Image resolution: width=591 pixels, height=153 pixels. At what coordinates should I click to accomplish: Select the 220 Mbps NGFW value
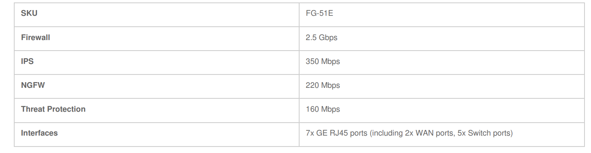323,85
